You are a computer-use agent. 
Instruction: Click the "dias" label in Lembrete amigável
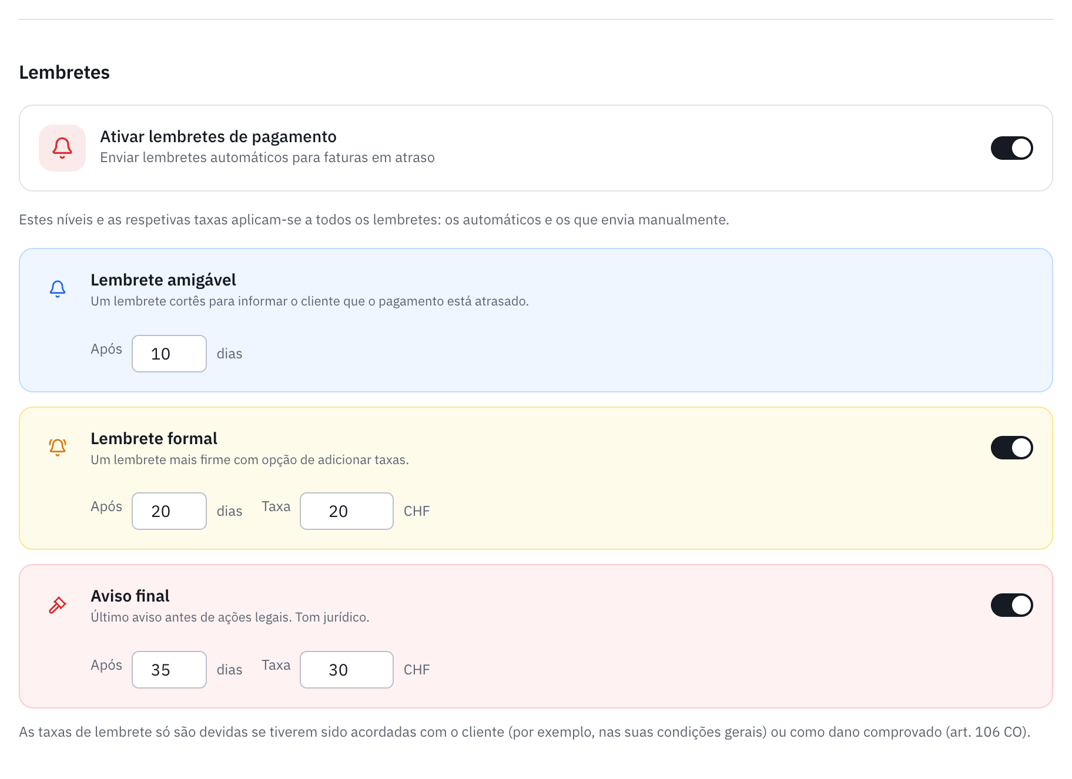[x=229, y=354]
